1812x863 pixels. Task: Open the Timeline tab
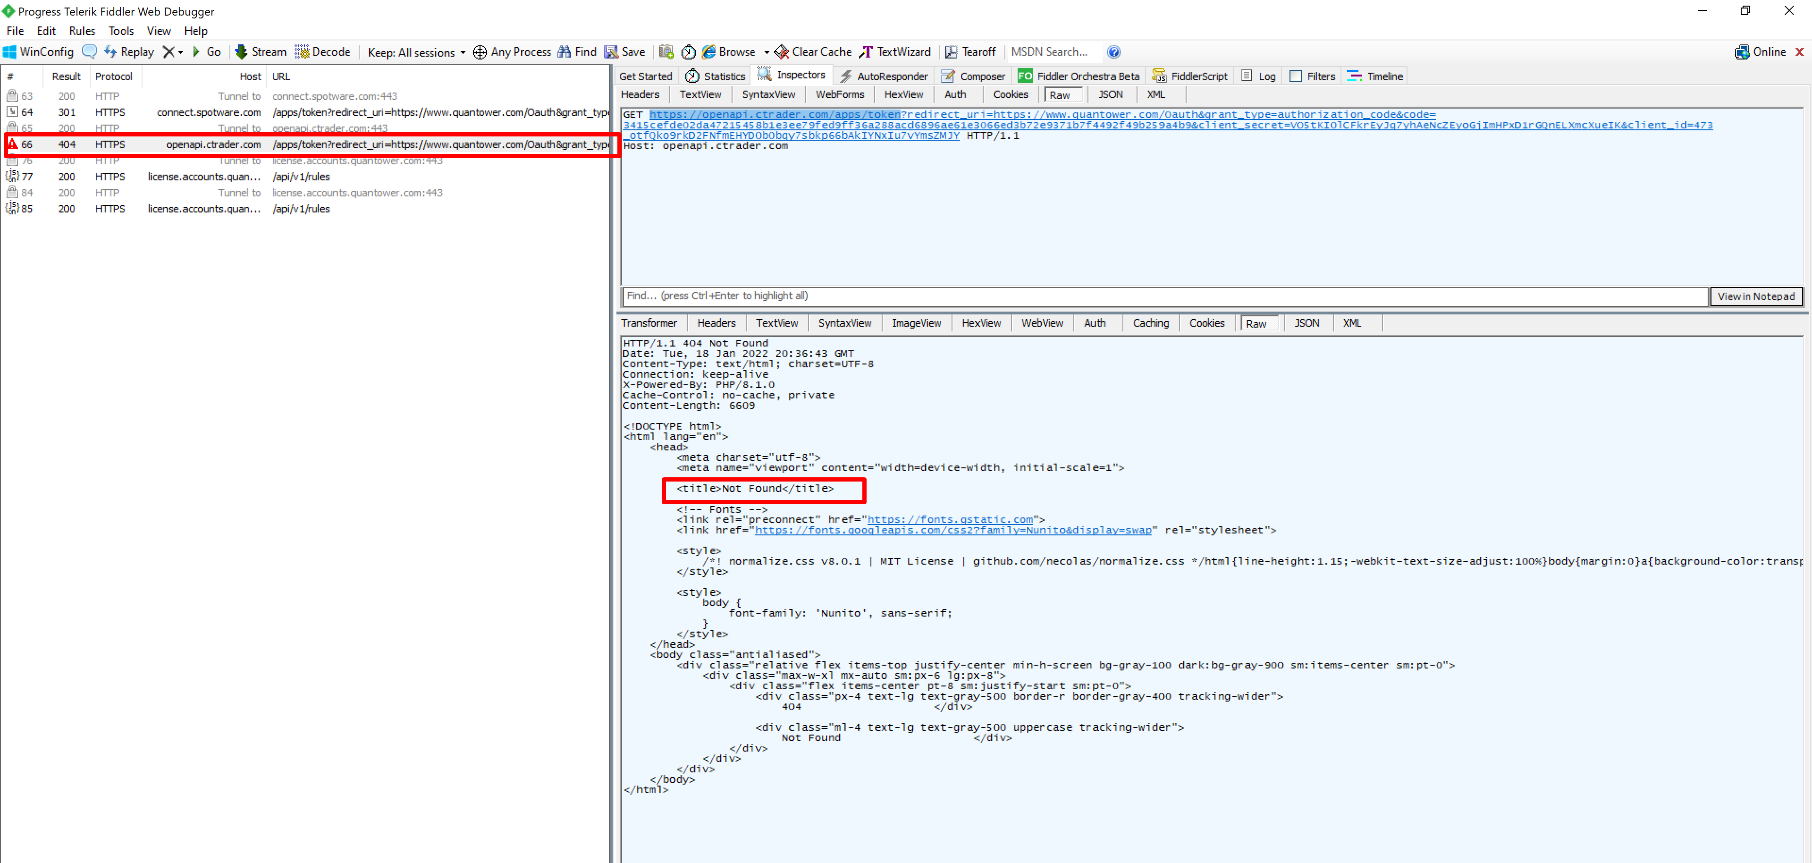click(x=1374, y=76)
